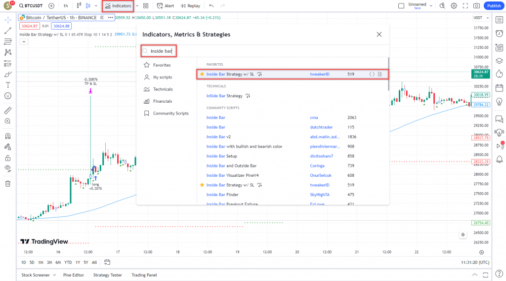Select the Text drawing tool
Viewport: 506px width, 281px height.
pyautogui.click(x=7, y=85)
